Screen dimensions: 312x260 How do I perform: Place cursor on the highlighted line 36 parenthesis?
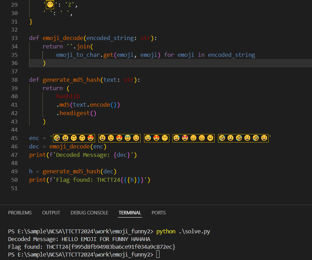coord(44,63)
